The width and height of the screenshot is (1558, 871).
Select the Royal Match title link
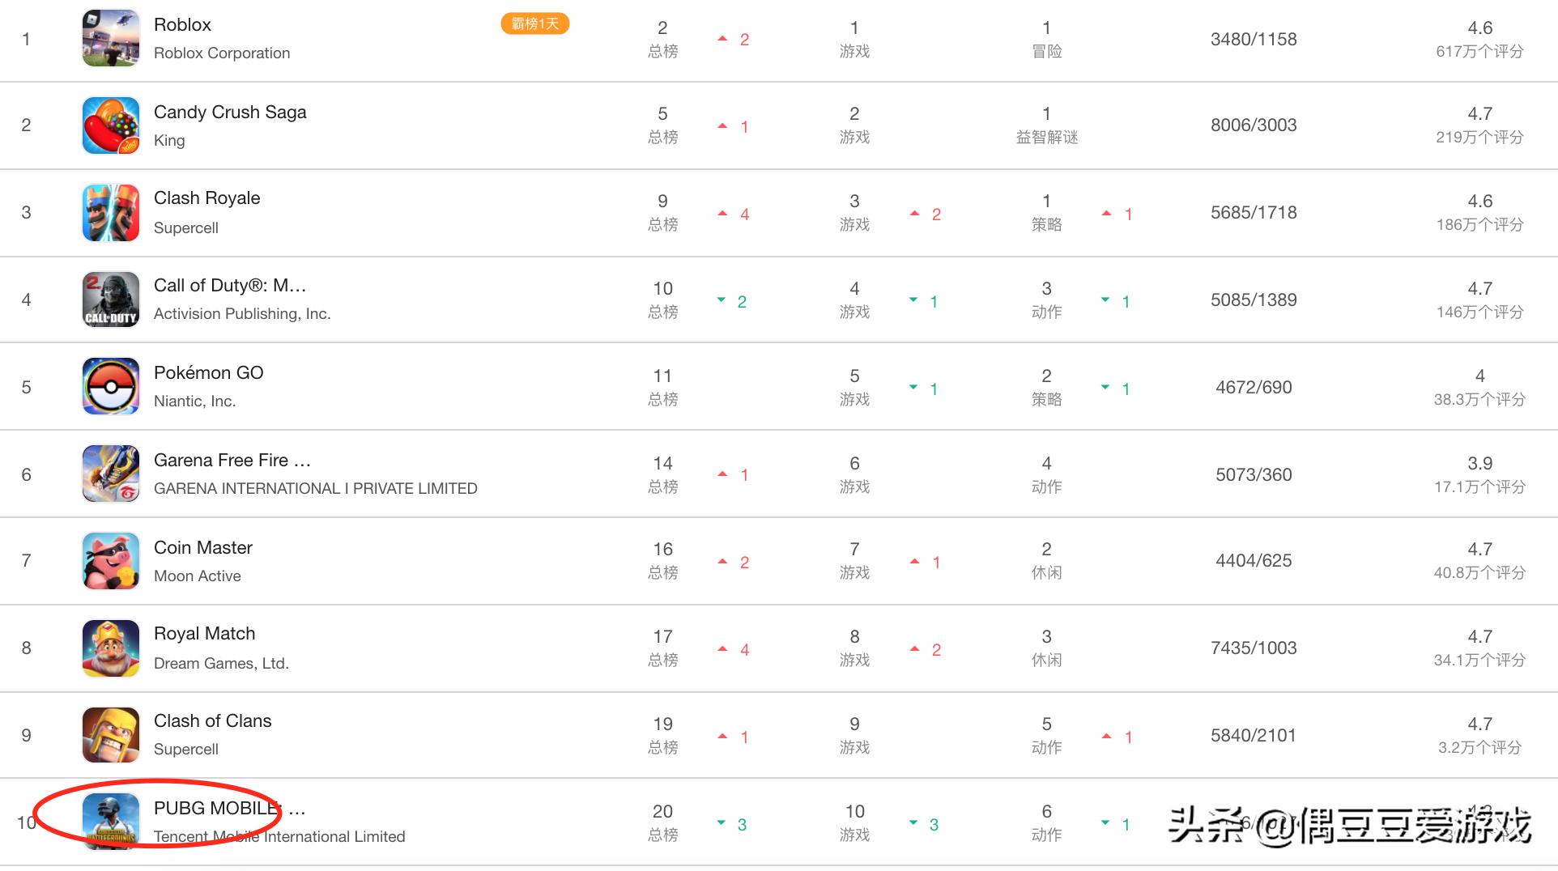point(204,633)
